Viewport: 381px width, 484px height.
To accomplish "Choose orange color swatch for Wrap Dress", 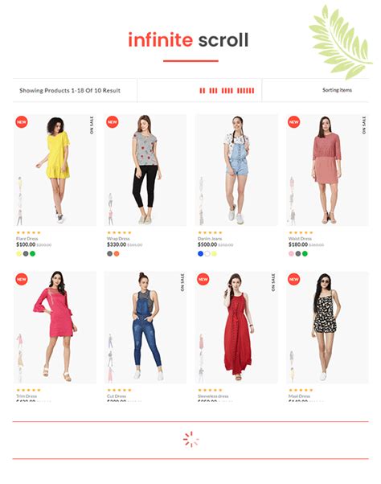I will coord(117,254).
